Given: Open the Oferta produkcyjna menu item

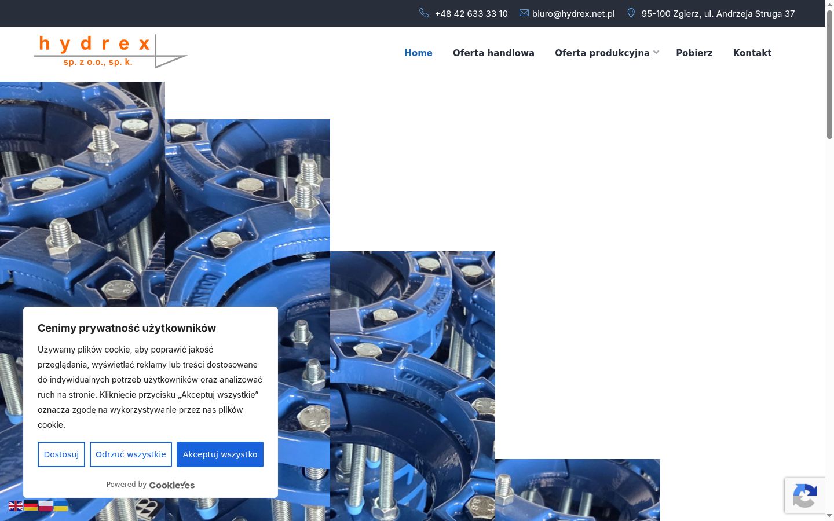Looking at the screenshot, I should 602,53.
